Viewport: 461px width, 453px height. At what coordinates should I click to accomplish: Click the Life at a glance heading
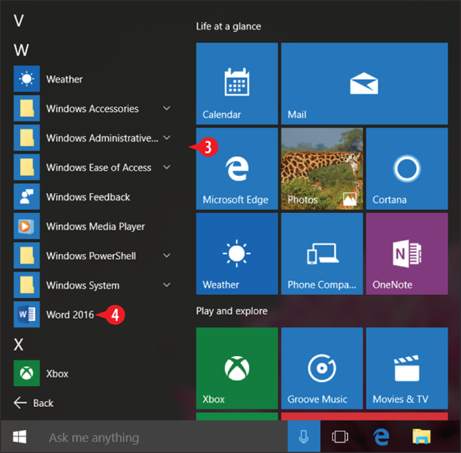pos(228,27)
